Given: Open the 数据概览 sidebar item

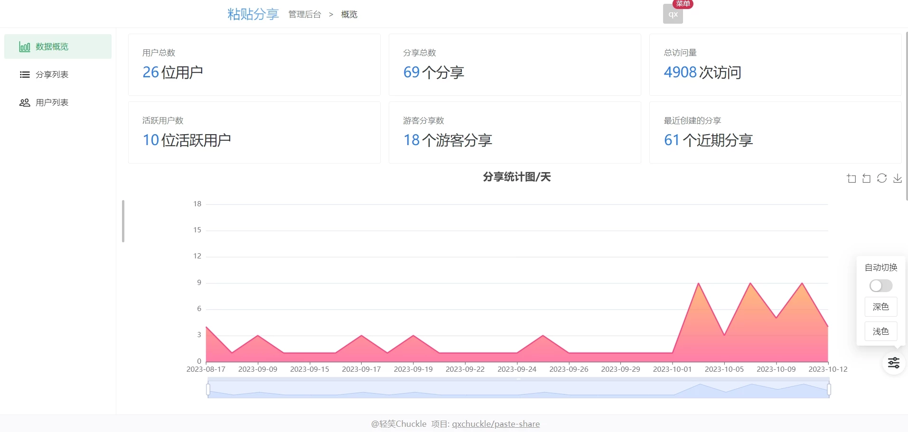Looking at the screenshot, I should click(x=58, y=46).
